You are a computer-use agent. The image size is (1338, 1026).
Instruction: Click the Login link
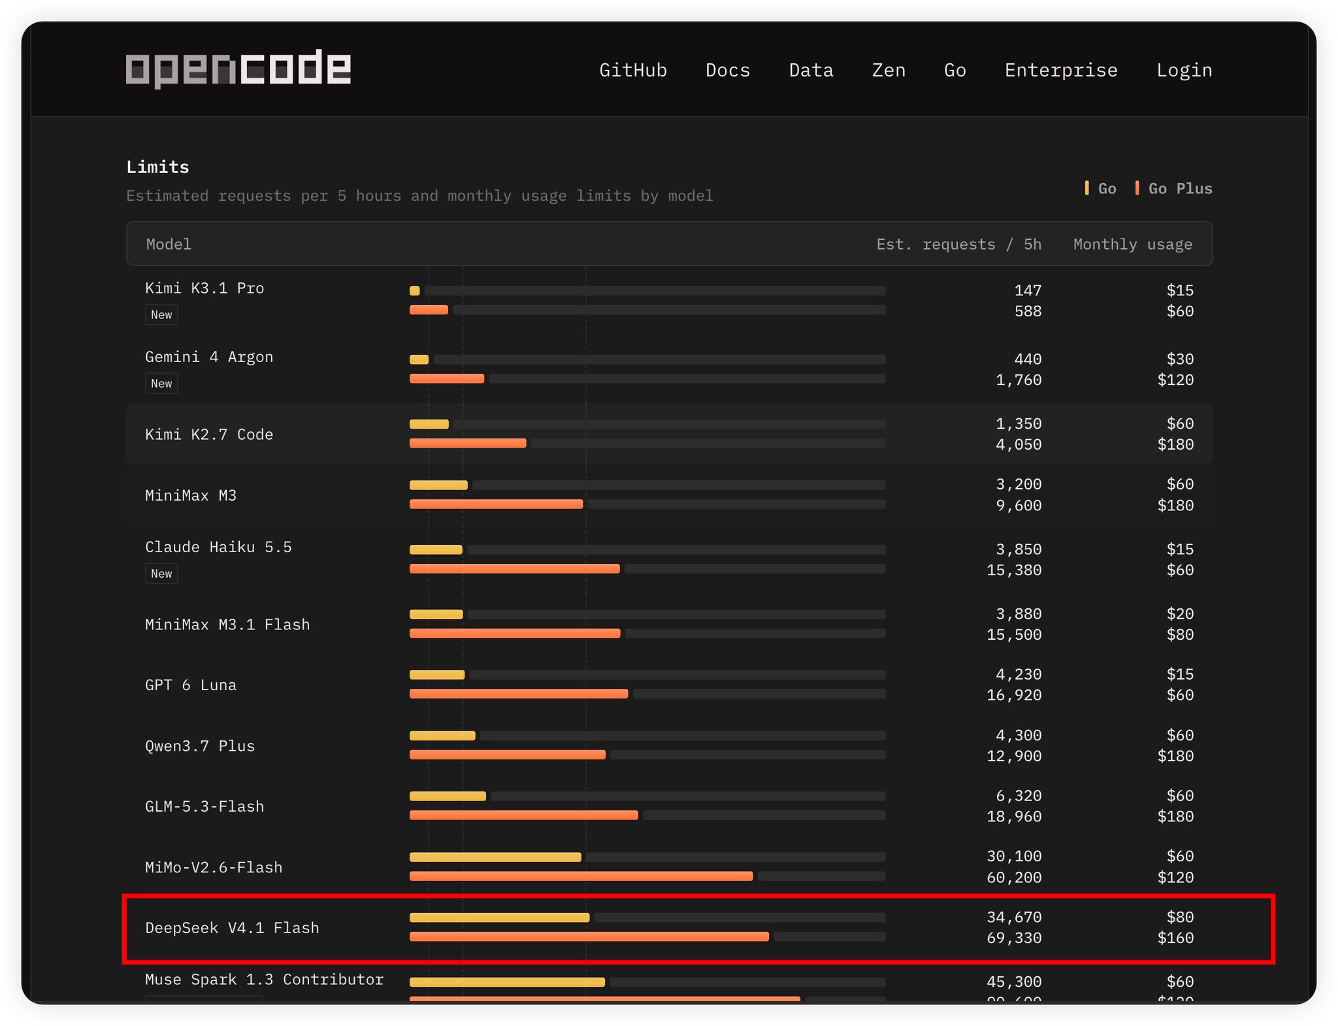pyautogui.click(x=1184, y=70)
